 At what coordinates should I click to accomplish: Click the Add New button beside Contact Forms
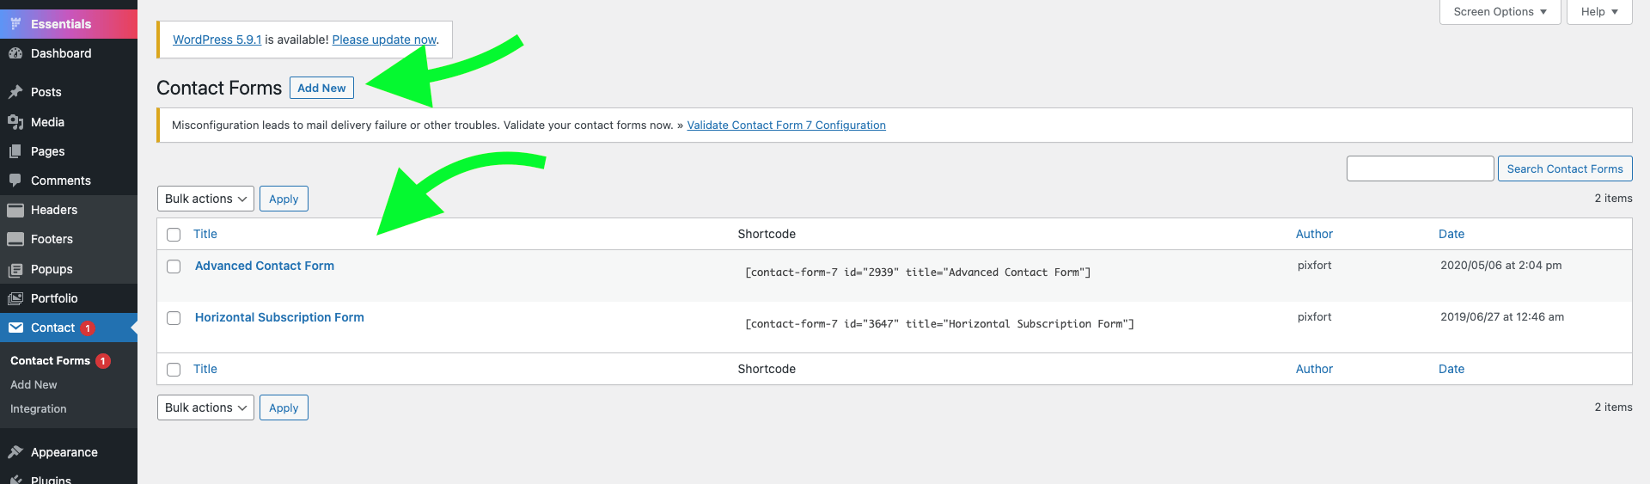point(321,88)
